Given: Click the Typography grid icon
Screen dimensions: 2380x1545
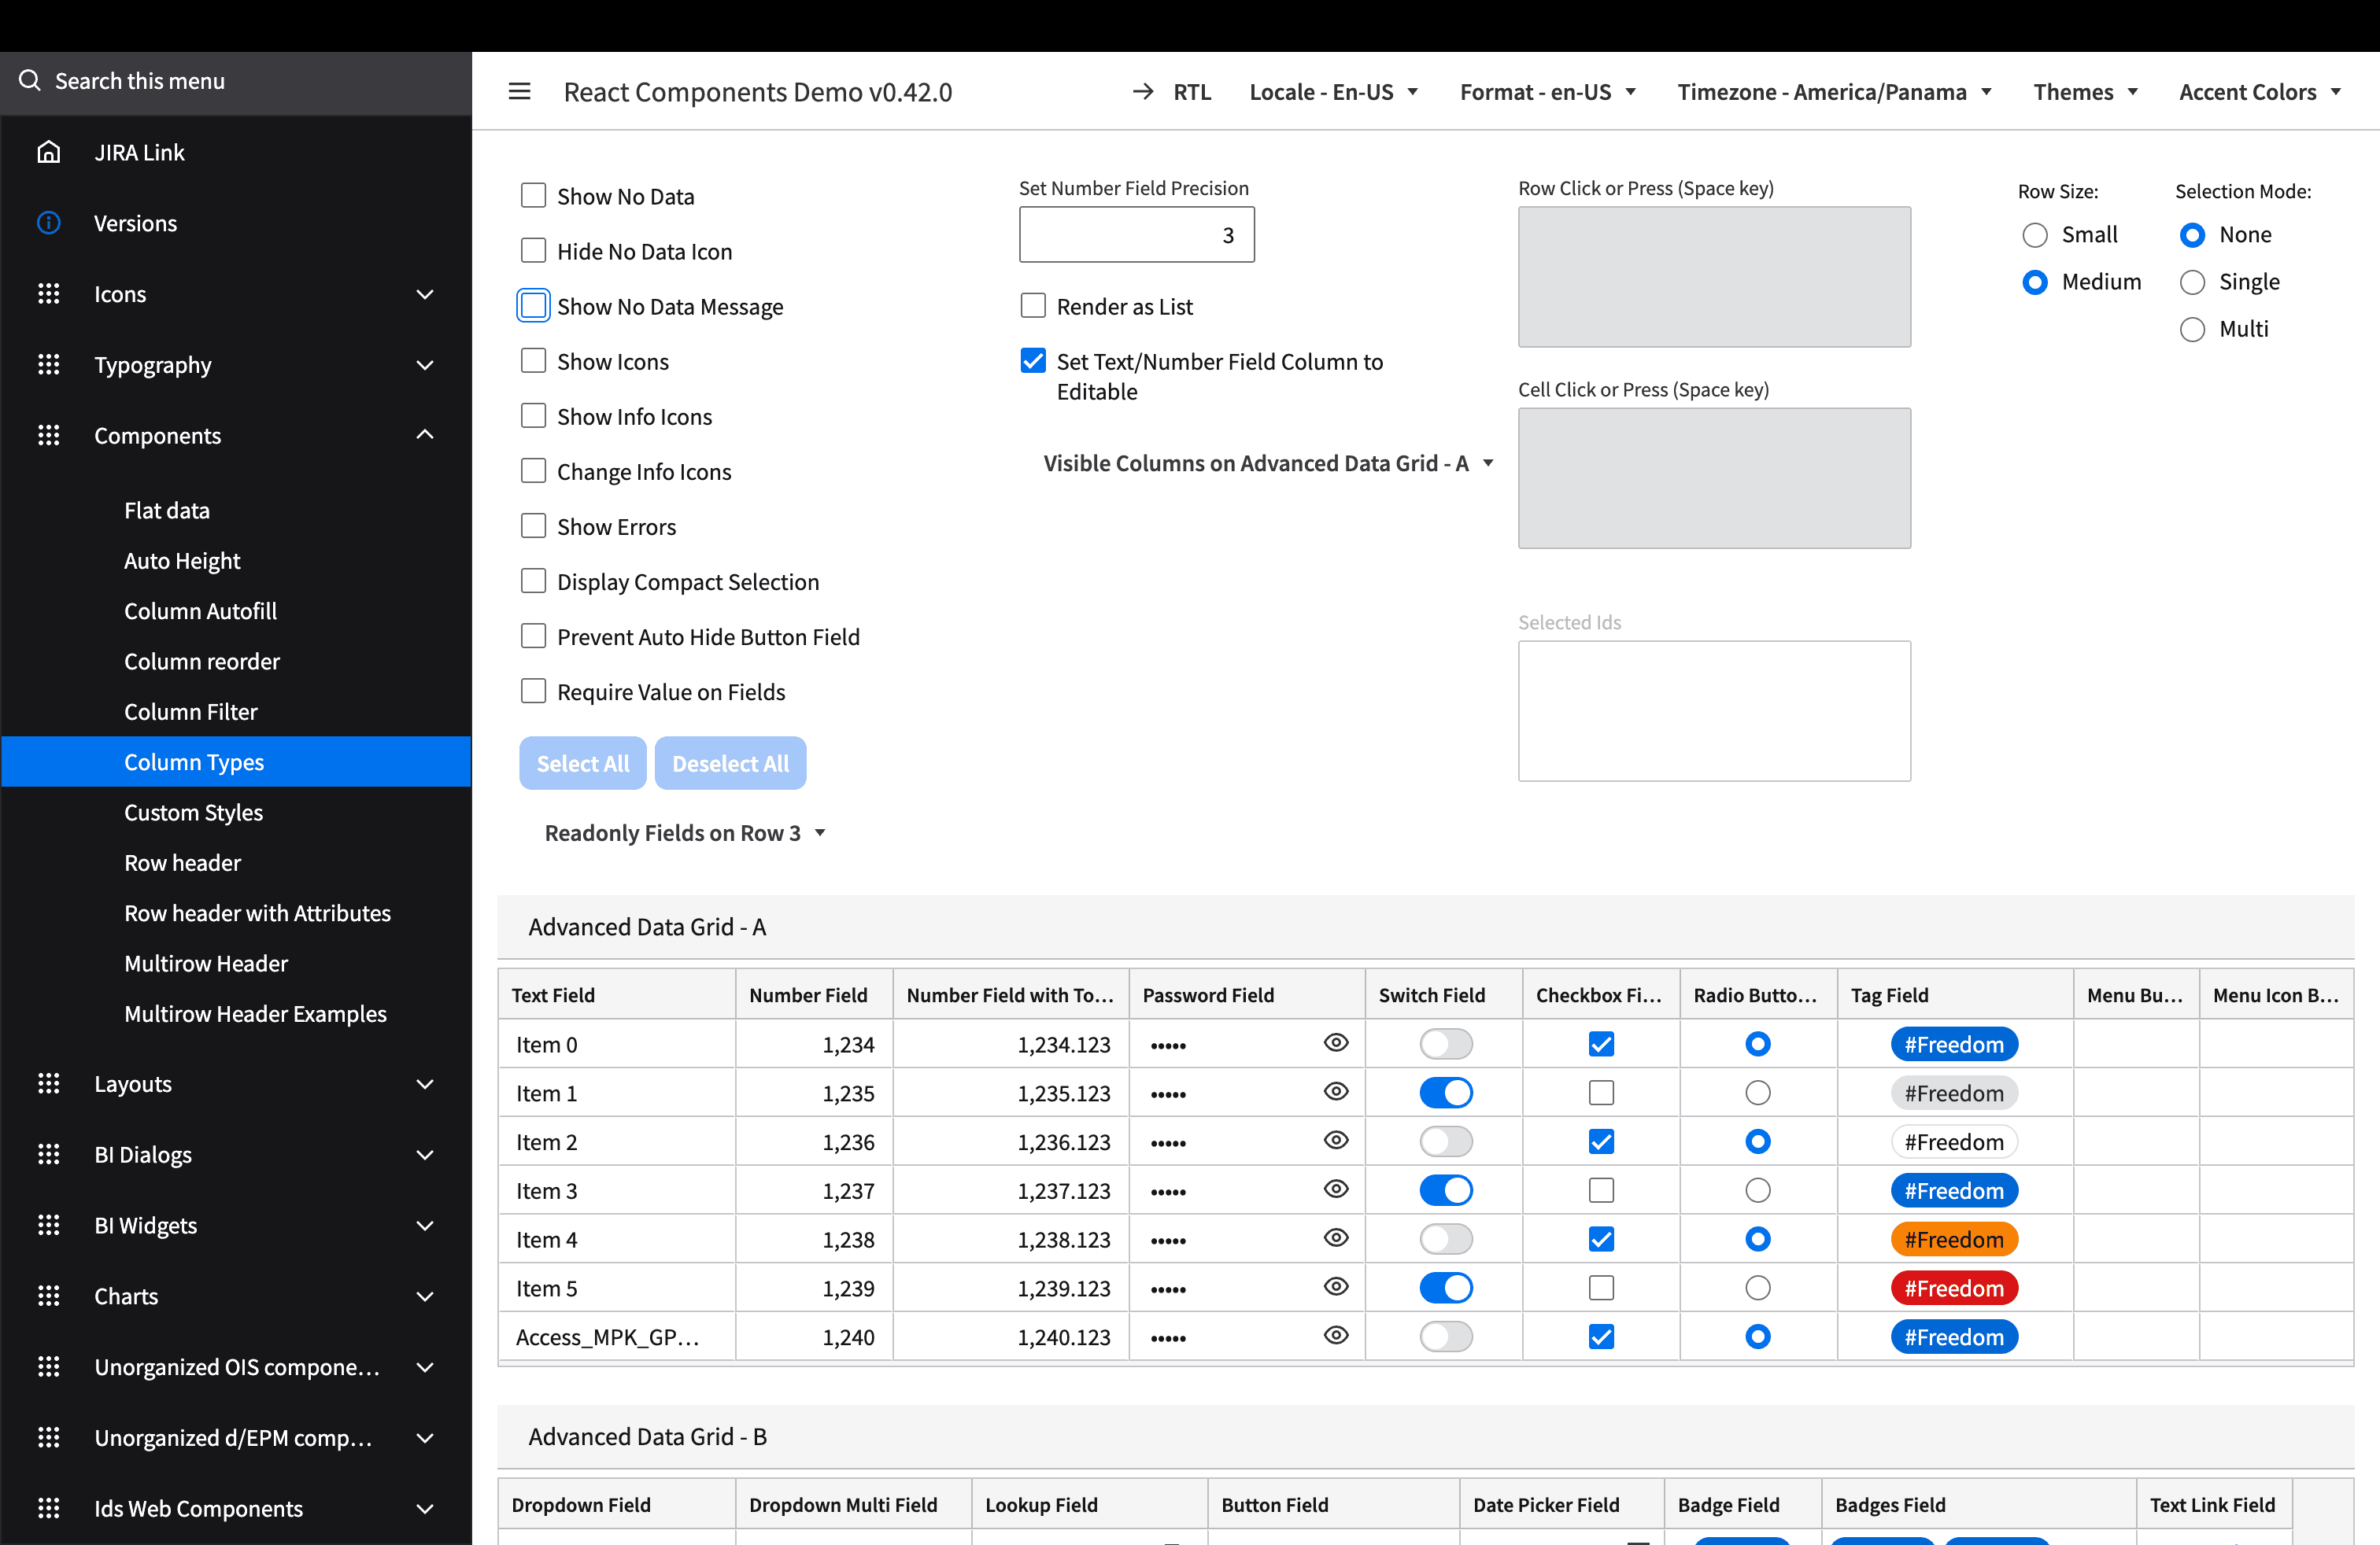Looking at the screenshot, I should (x=48, y=365).
